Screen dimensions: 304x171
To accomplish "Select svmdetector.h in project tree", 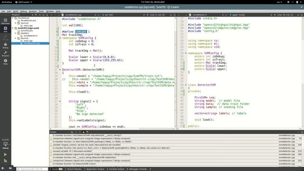I will (x=30, y=36).
